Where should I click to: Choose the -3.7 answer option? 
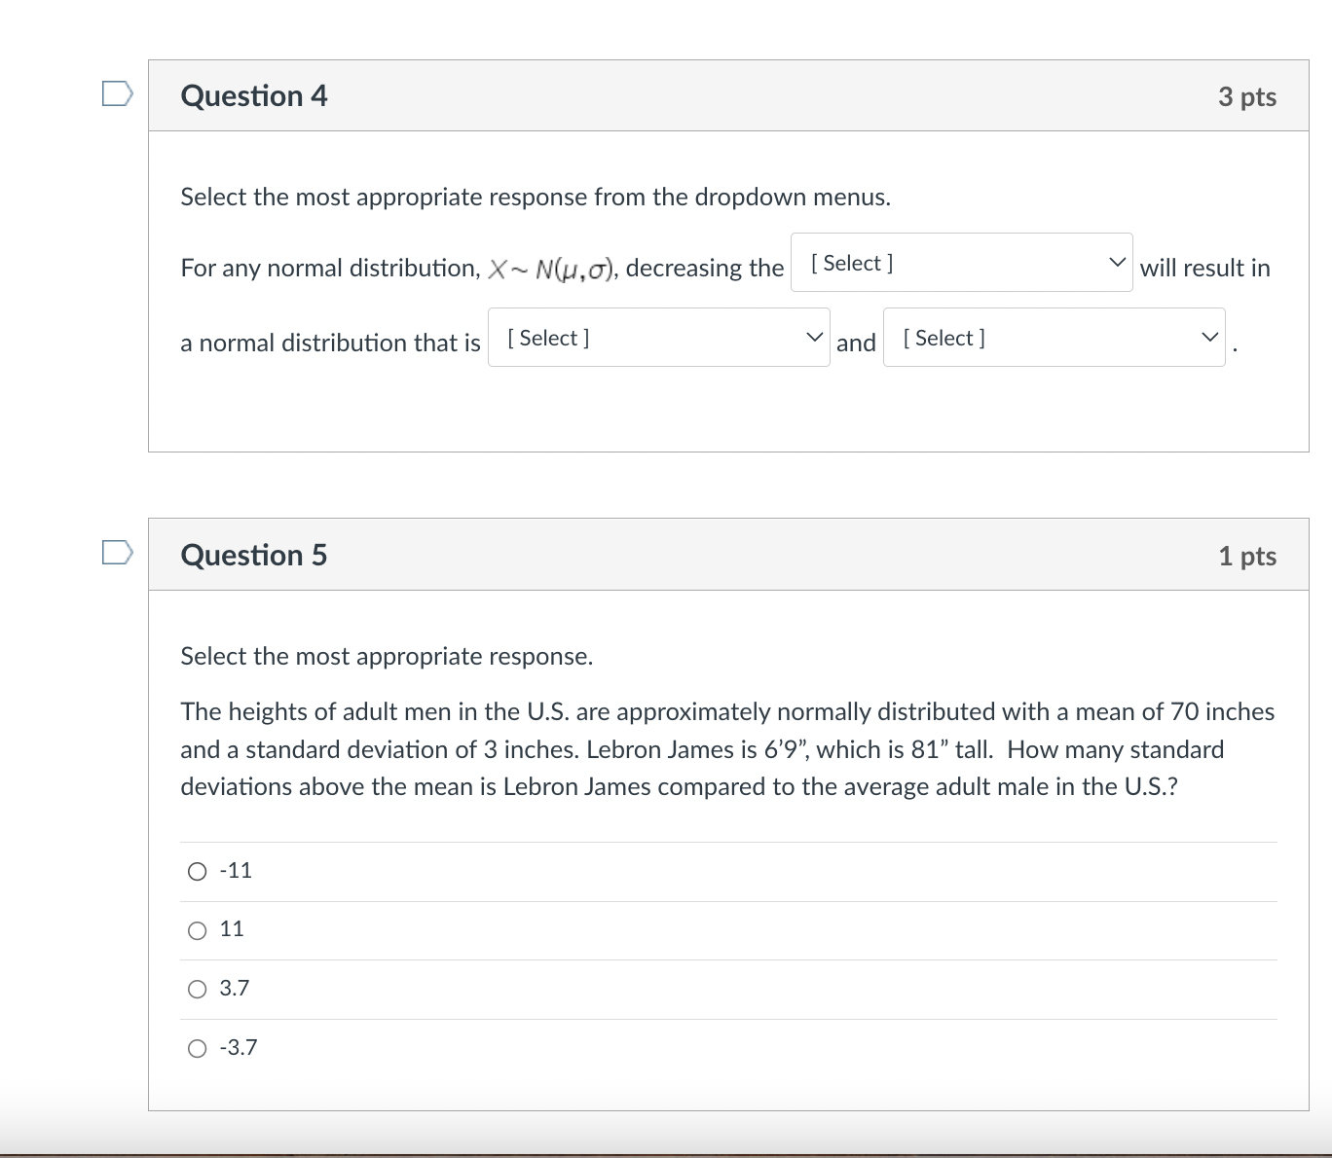pyautogui.click(x=197, y=1047)
